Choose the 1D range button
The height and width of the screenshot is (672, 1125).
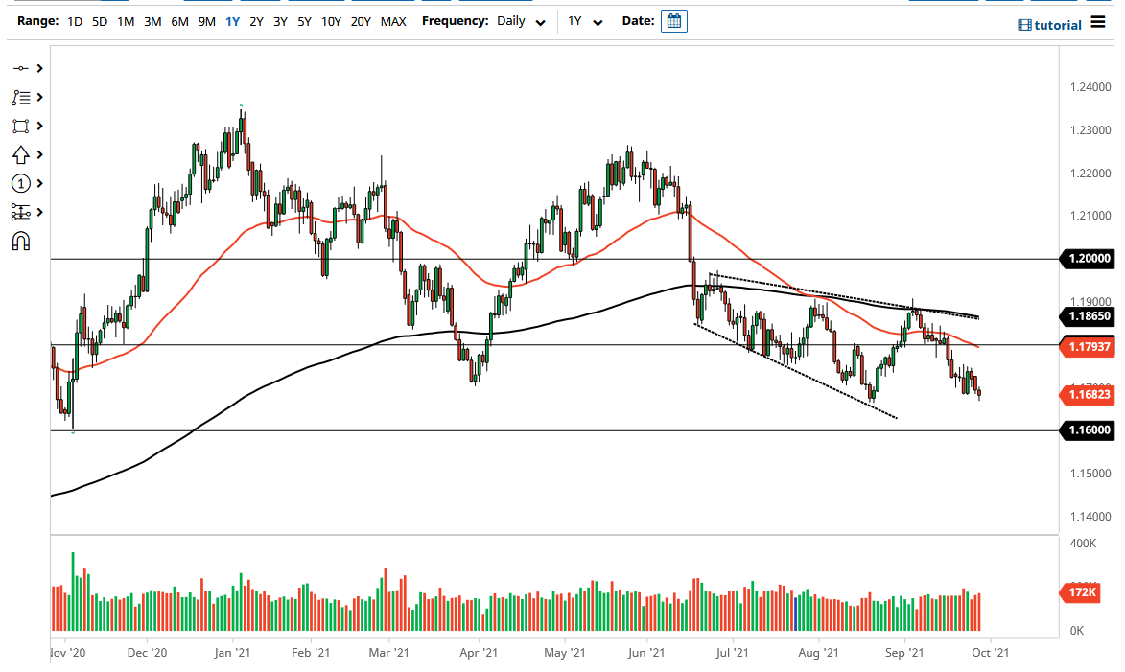click(75, 21)
